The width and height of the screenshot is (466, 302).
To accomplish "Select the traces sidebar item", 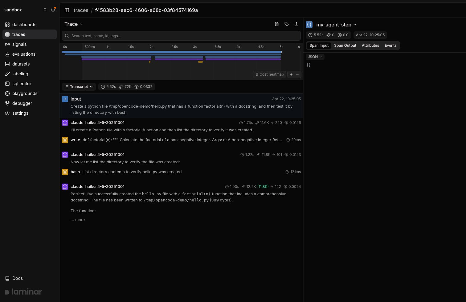I will tap(30, 34).
